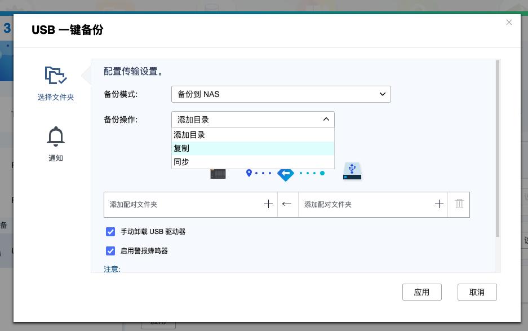Open the 备份模式 dropdown showing 备份到 NAS
The width and height of the screenshot is (528, 331).
[x=281, y=94]
